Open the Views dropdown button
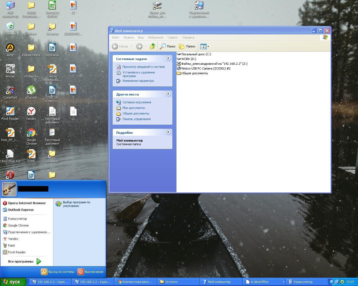The height and width of the screenshot is (286, 358). click(x=204, y=46)
